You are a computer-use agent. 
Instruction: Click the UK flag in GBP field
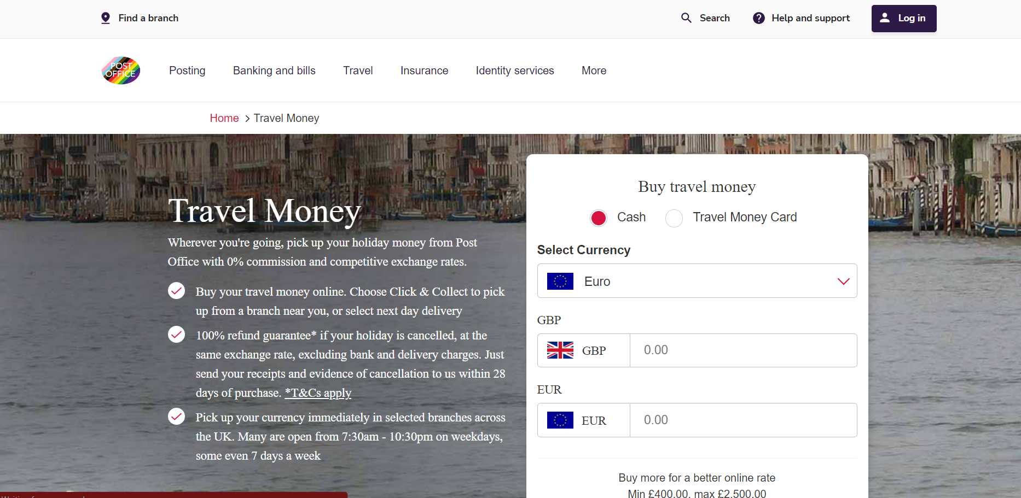(x=560, y=350)
